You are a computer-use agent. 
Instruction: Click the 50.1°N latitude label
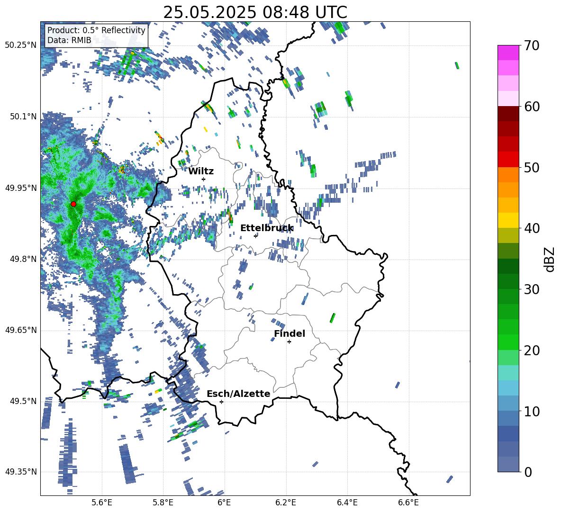[x=24, y=117]
